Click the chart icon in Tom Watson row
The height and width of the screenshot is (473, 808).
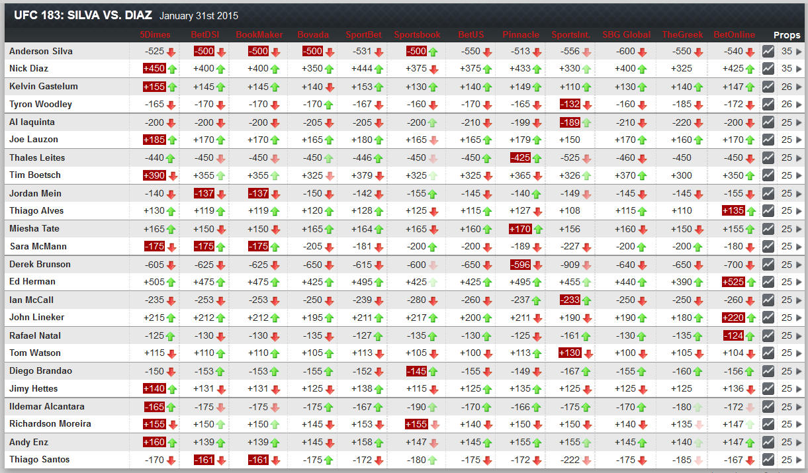pos(768,353)
